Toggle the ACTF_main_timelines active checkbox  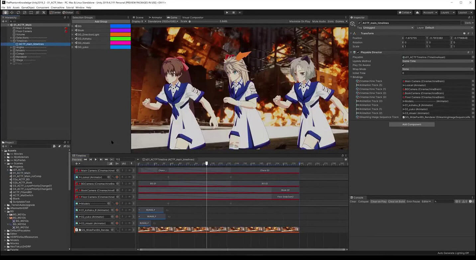click(359, 23)
